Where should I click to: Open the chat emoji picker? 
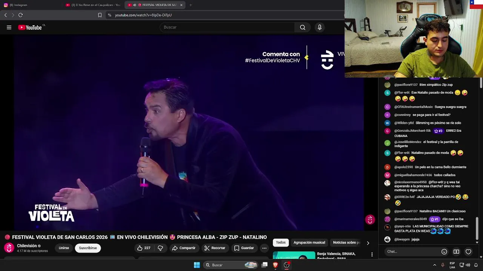click(444, 252)
